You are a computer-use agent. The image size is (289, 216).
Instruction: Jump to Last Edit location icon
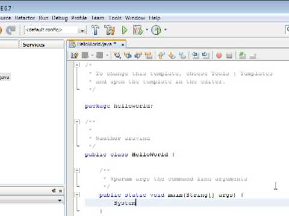pyautogui.click(x=74, y=55)
